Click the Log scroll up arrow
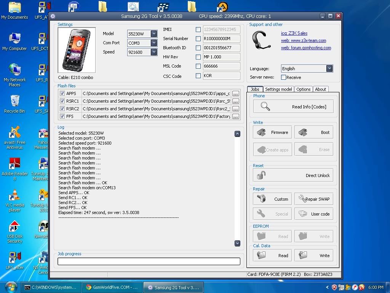The height and width of the screenshot is (293, 390). (237, 134)
